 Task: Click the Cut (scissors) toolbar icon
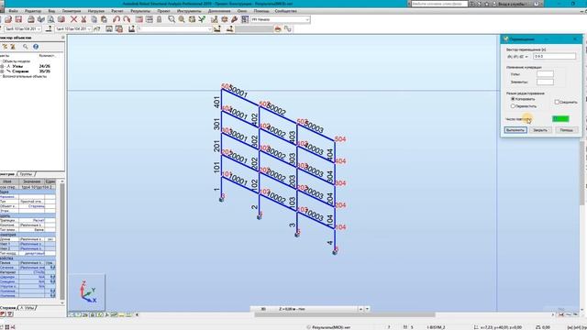[83, 19]
